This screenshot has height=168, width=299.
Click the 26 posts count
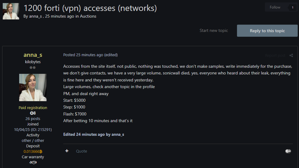tap(33, 118)
